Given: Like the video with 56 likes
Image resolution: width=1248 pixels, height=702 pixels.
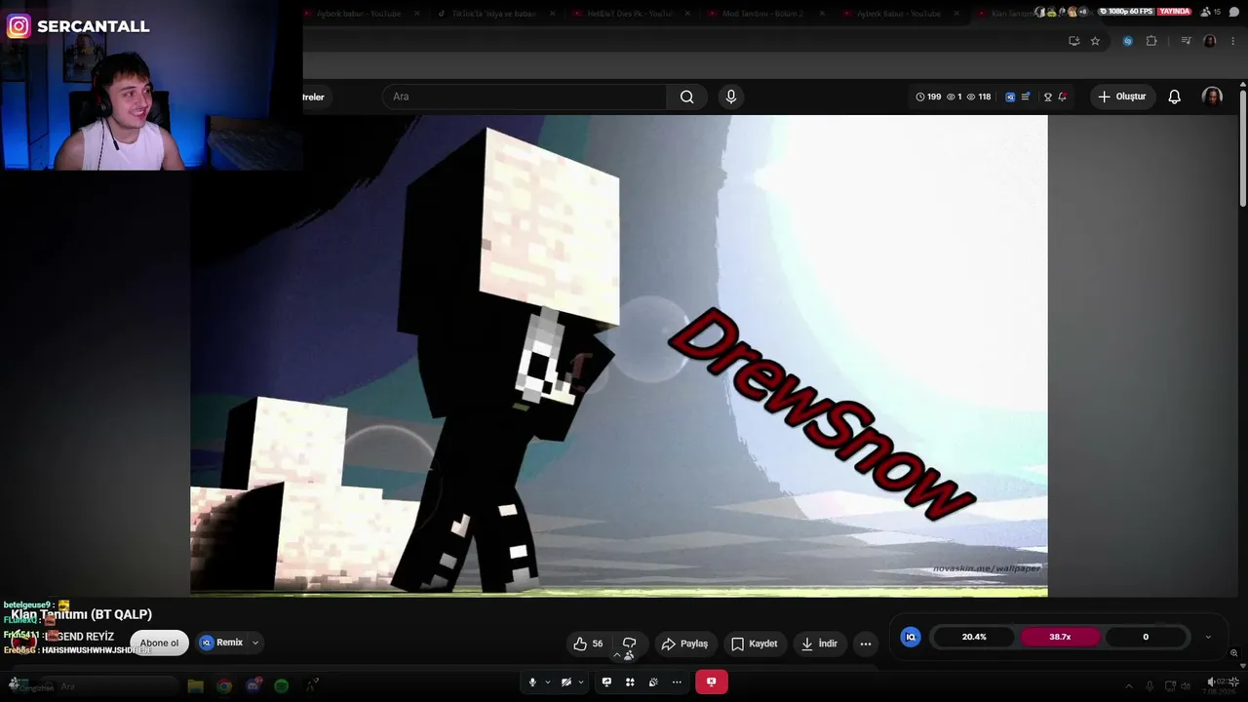Looking at the screenshot, I should click(588, 643).
